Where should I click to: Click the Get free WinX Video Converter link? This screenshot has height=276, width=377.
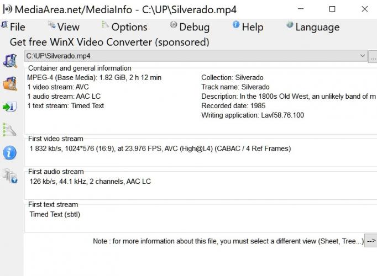point(109,42)
